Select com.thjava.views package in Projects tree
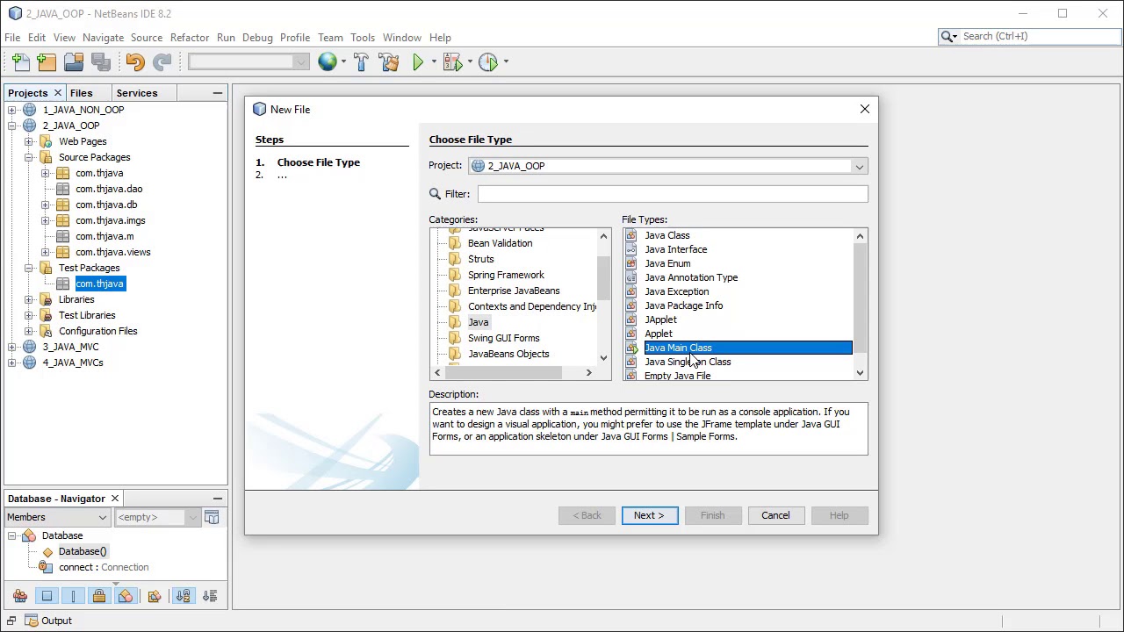 pyautogui.click(x=112, y=252)
